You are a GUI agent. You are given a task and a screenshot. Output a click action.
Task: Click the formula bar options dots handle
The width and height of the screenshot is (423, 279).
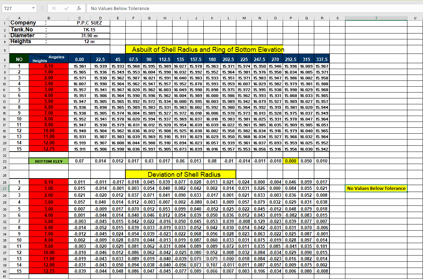(42, 8)
